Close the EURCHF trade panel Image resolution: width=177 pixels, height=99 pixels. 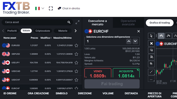pyautogui.click(x=139, y=31)
